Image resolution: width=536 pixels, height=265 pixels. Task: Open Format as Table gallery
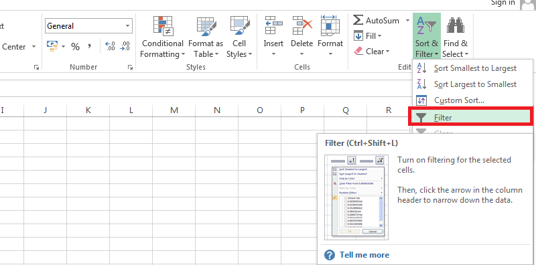click(206, 37)
